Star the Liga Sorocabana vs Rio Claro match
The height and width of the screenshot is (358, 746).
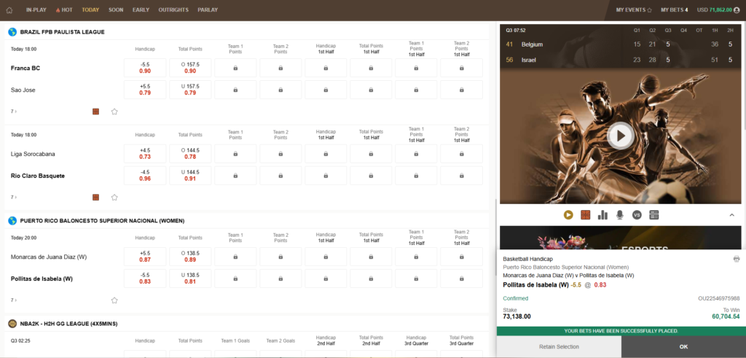pyautogui.click(x=114, y=197)
